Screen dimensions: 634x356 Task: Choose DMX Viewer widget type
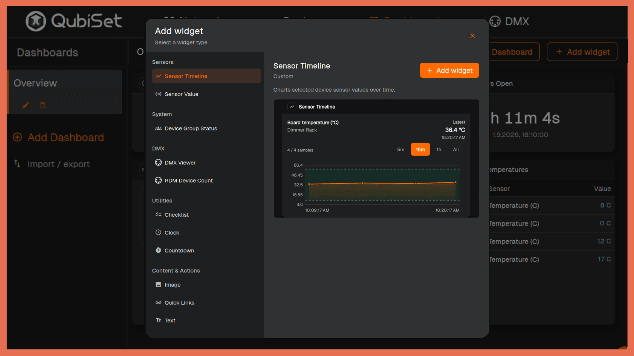point(206,163)
